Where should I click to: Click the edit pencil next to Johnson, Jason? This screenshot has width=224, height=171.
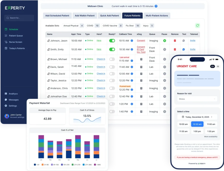click(x=48, y=41)
